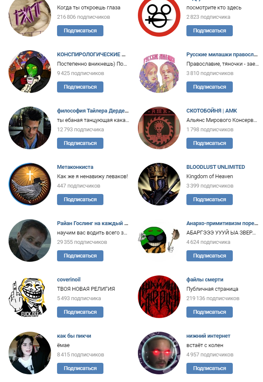Open the coverinoil group title link

tap(69, 280)
